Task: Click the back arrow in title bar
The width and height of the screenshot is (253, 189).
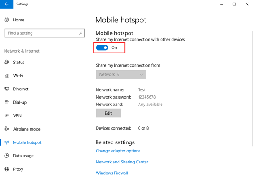Action: 6,4
